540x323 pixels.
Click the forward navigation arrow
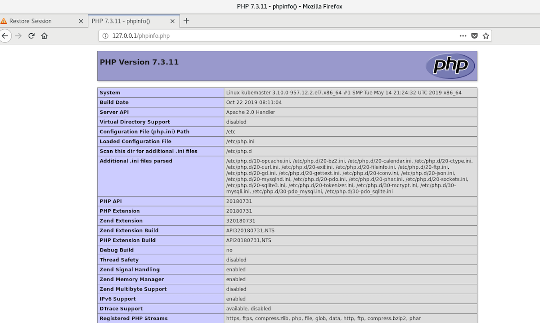tap(18, 36)
